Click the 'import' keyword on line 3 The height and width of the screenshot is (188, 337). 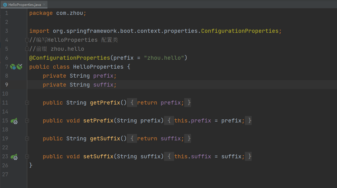[39, 31]
